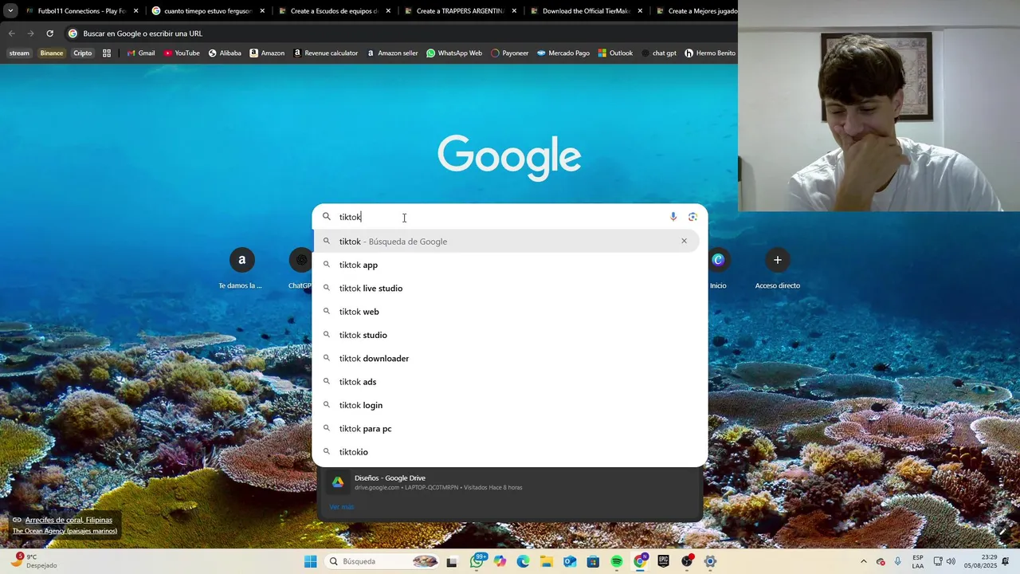Open the Hermo Benito bookmark
Viewport: 1020px width, 574px height.
tap(710, 53)
